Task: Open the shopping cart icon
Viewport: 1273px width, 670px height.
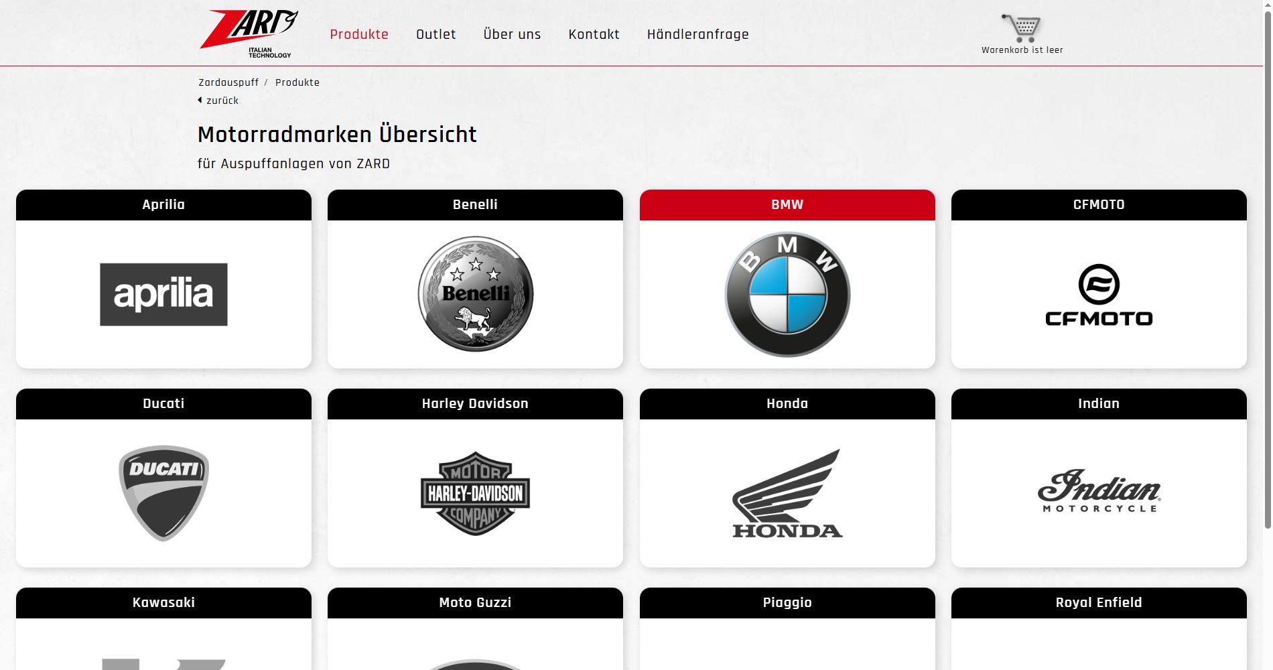Action: [1021, 28]
